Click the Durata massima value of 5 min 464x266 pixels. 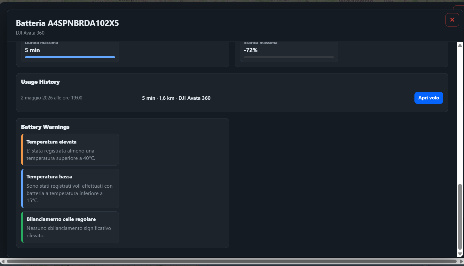[x=32, y=50]
